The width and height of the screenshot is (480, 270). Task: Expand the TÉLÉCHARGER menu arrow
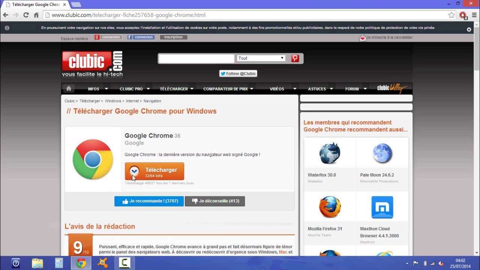click(192, 89)
